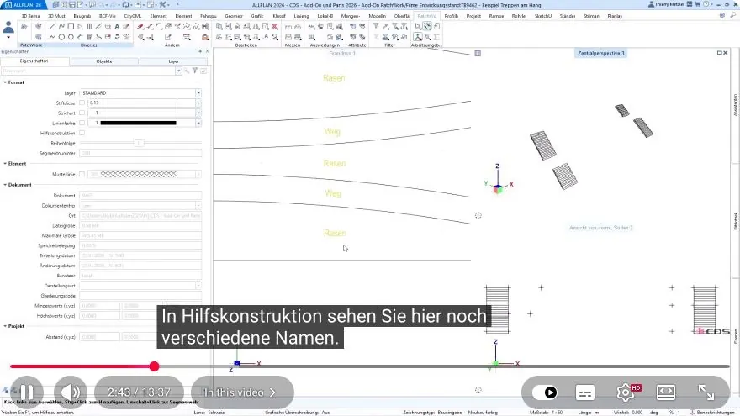Open the CityGML ribbon tab
Image resolution: width=740 pixels, height=416 pixels.
click(x=133, y=16)
